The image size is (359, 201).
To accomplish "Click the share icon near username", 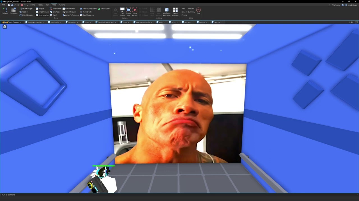I will pyautogui.click(x=346, y=5).
